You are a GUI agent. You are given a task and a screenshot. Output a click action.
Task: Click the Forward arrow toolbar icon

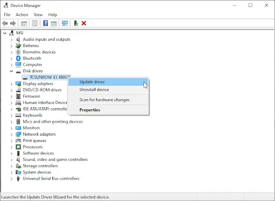pyautogui.click(x=13, y=23)
